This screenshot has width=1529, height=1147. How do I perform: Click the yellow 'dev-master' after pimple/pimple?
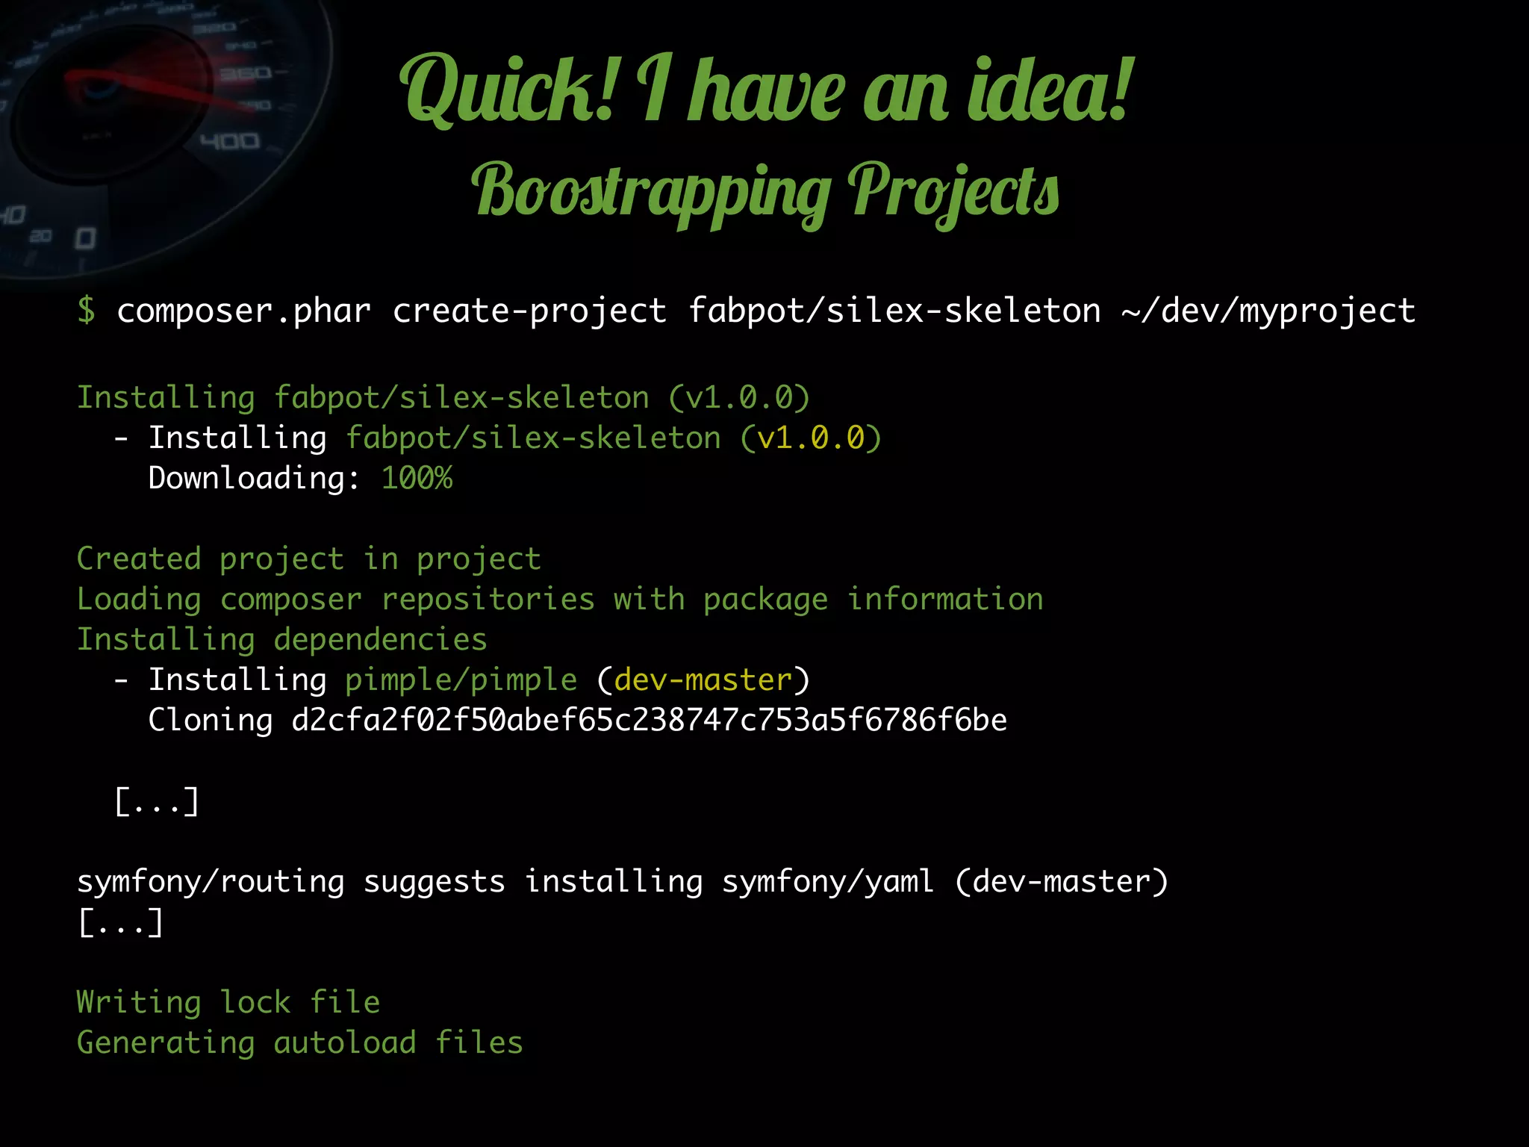(x=703, y=680)
